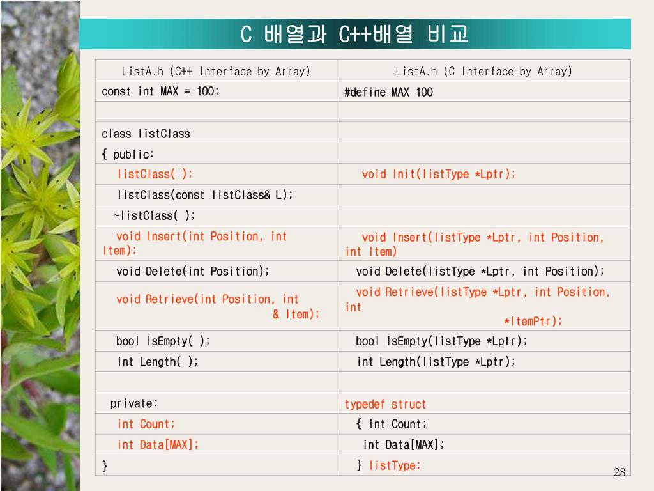Select red 'listClass( );' constructor line
The width and height of the screenshot is (654, 491).
pyautogui.click(x=155, y=174)
